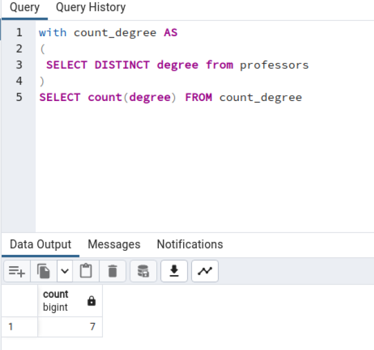Click 'degree' inside count() on line 5
Viewport: 374px width, 350px height.
(150, 98)
